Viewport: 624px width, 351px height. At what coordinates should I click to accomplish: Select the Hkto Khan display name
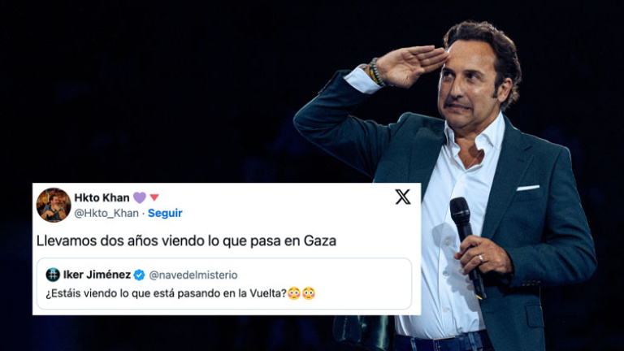point(102,197)
